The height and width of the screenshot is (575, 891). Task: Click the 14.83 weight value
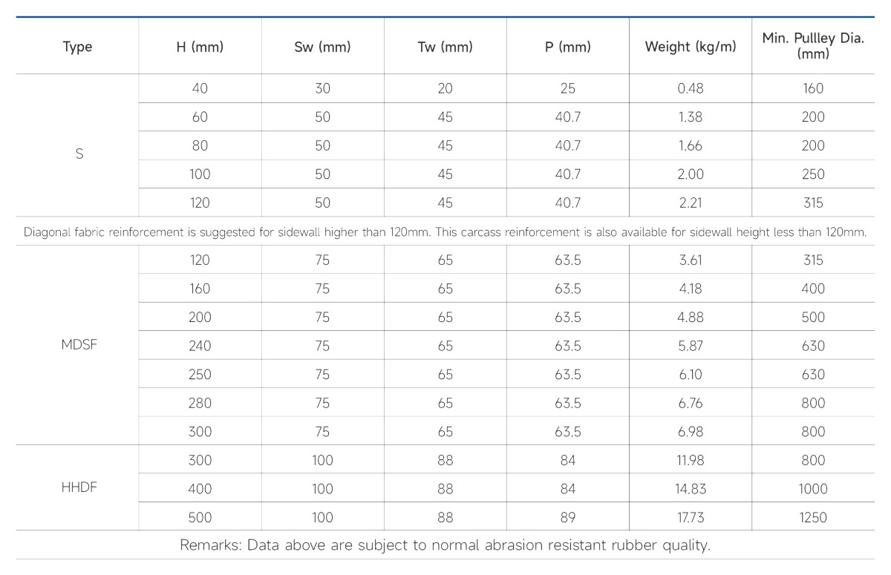pyautogui.click(x=691, y=489)
